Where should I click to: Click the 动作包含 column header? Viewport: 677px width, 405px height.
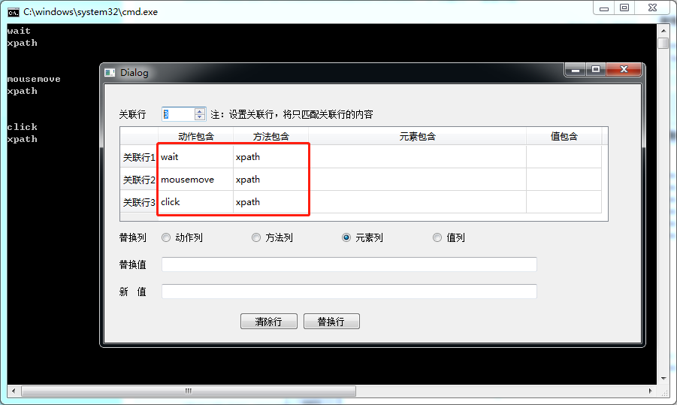[196, 137]
